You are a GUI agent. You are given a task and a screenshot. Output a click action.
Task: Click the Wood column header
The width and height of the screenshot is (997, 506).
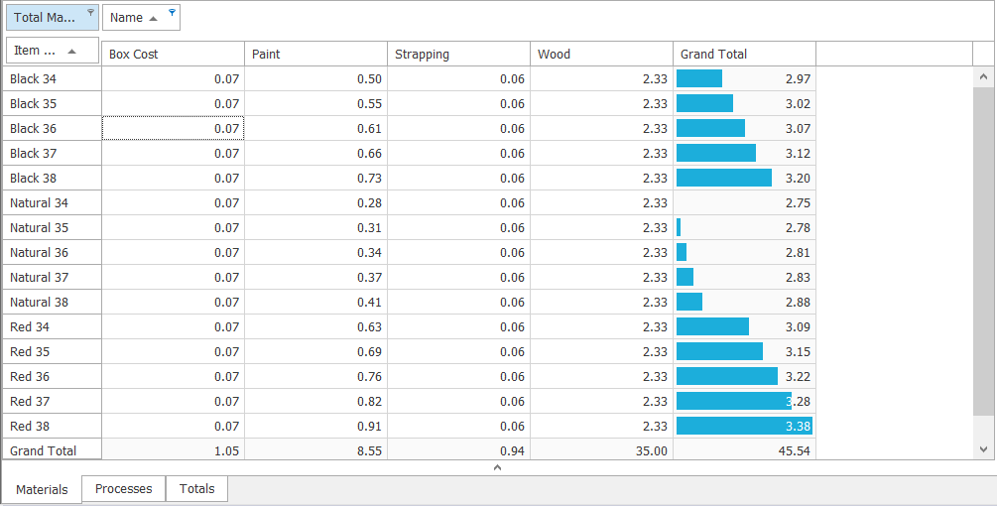pyautogui.click(x=601, y=54)
